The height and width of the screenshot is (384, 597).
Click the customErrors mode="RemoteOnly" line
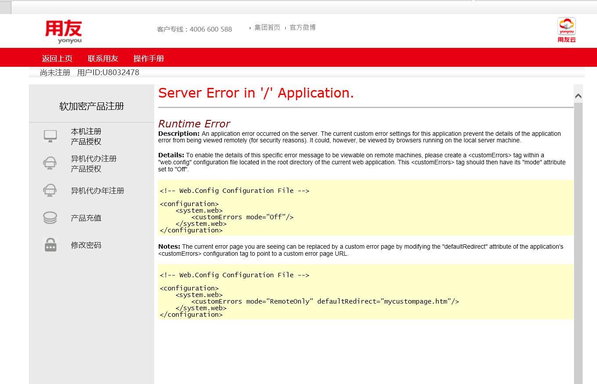click(325, 301)
